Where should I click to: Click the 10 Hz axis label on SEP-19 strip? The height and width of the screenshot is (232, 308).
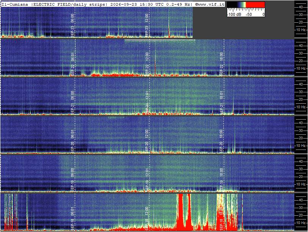coord(301,184)
